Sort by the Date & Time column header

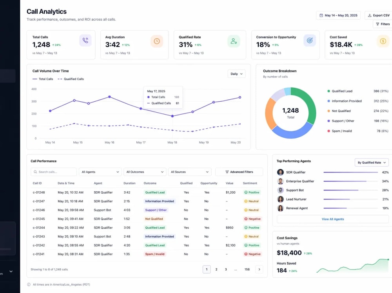(x=66, y=183)
